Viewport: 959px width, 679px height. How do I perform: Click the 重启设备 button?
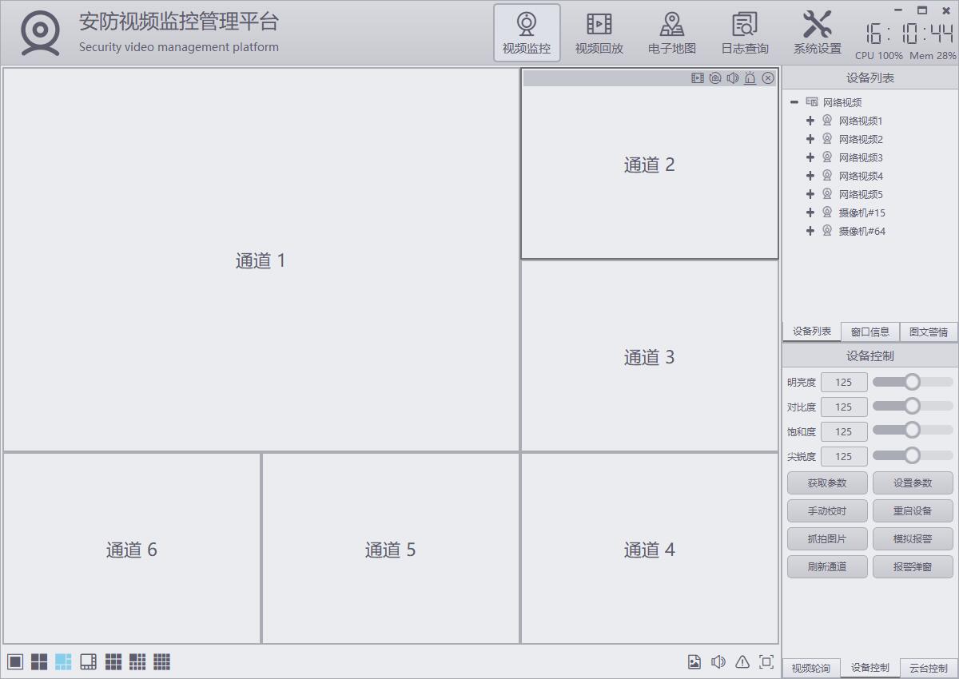pyautogui.click(x=912, y=510)
